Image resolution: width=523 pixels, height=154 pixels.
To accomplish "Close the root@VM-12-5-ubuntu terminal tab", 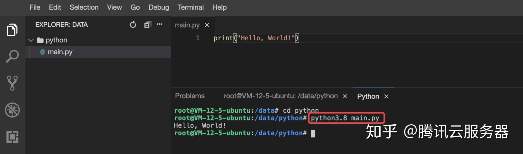I will 345,96.
